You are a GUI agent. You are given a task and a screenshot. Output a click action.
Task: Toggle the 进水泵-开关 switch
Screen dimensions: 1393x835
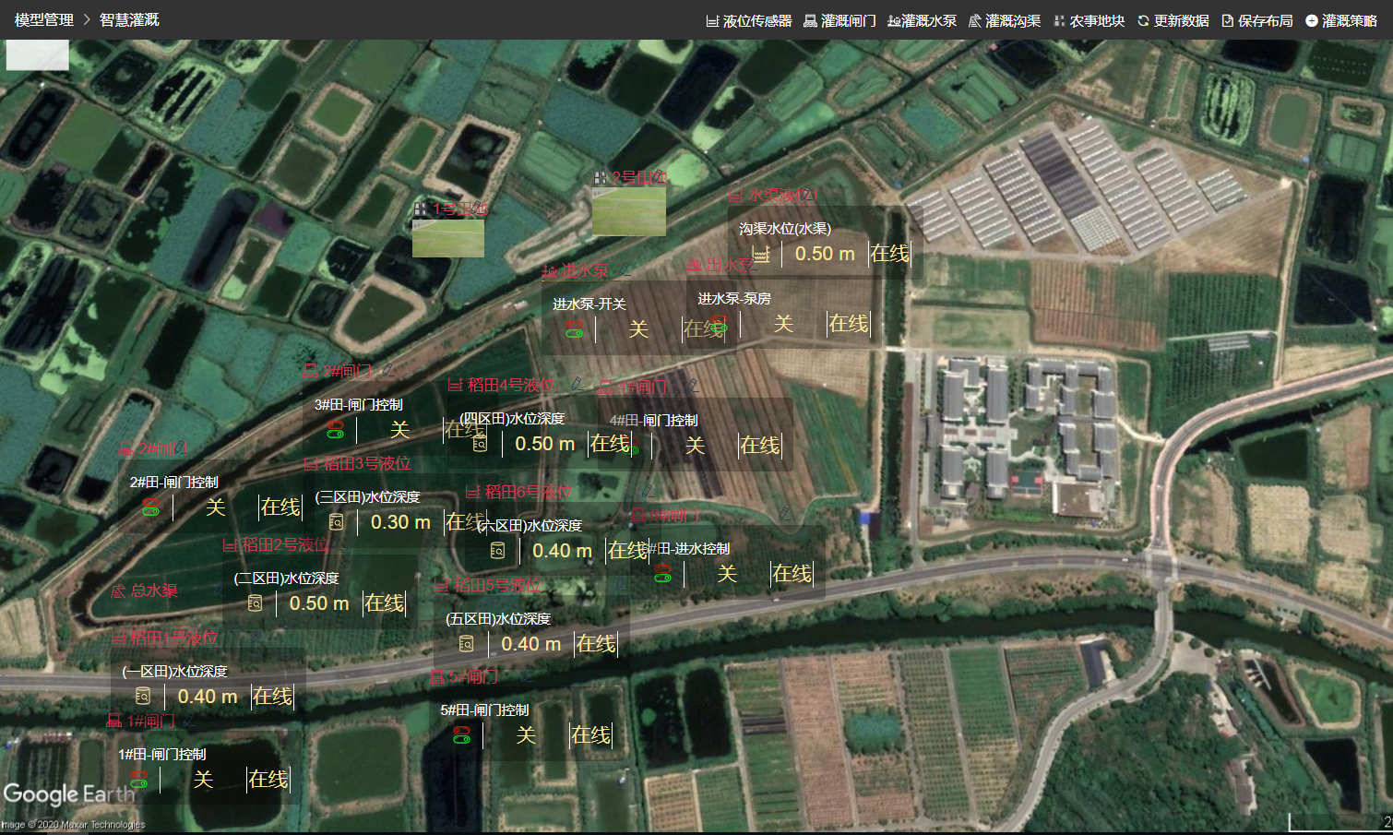click(x=575, y=328)
